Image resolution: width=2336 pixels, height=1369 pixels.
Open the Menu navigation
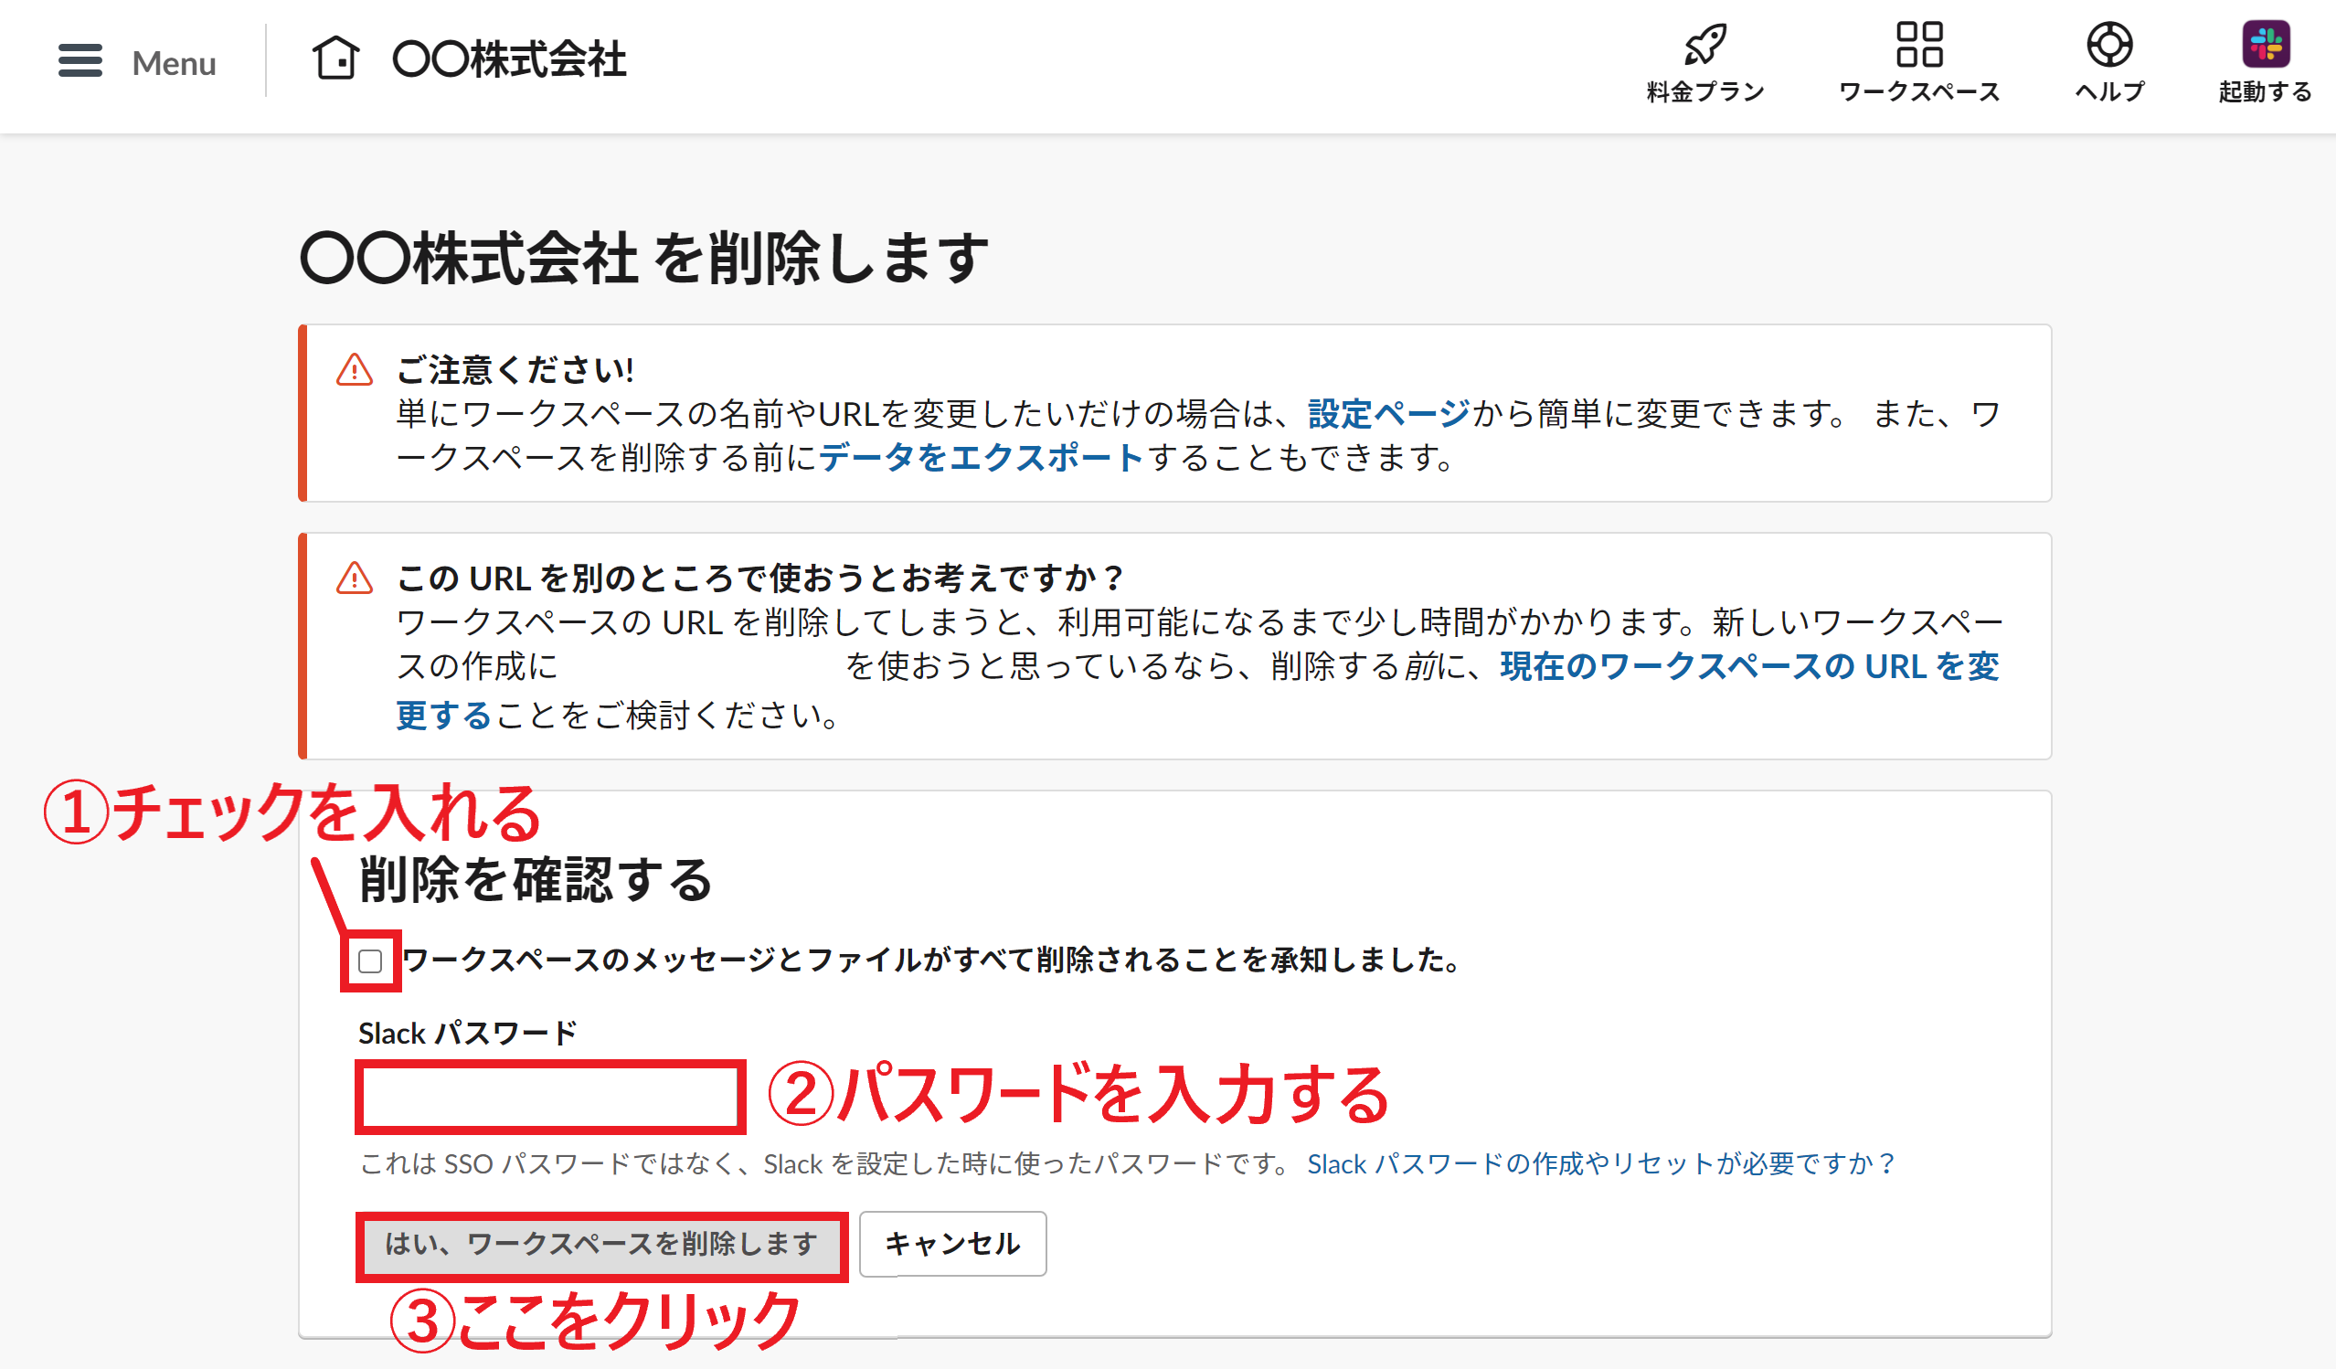tap(173, 62)
